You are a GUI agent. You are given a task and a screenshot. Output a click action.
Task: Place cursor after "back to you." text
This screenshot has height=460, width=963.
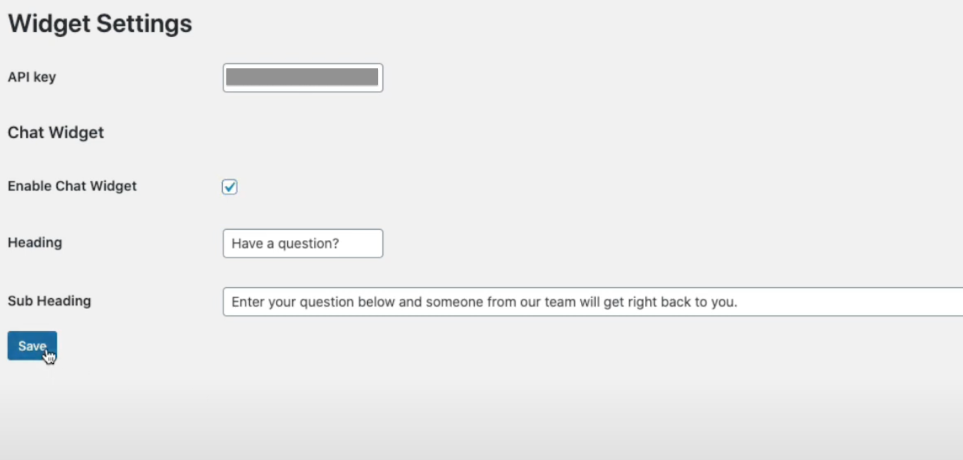739,302
